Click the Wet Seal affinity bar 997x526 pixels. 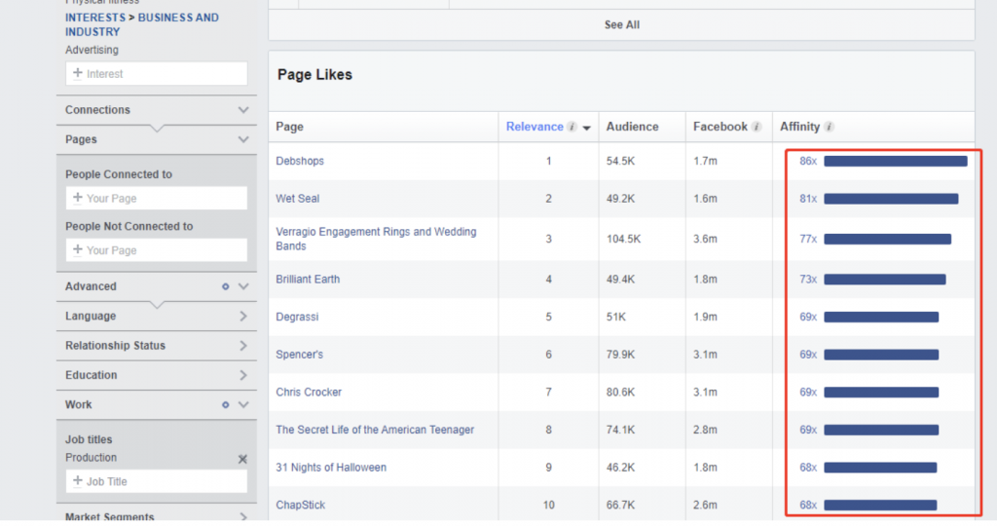891,199
